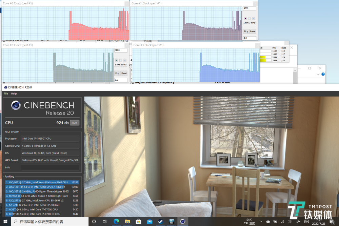Select the Processor field Intel Core i7-1065G7

click(50, 139)
